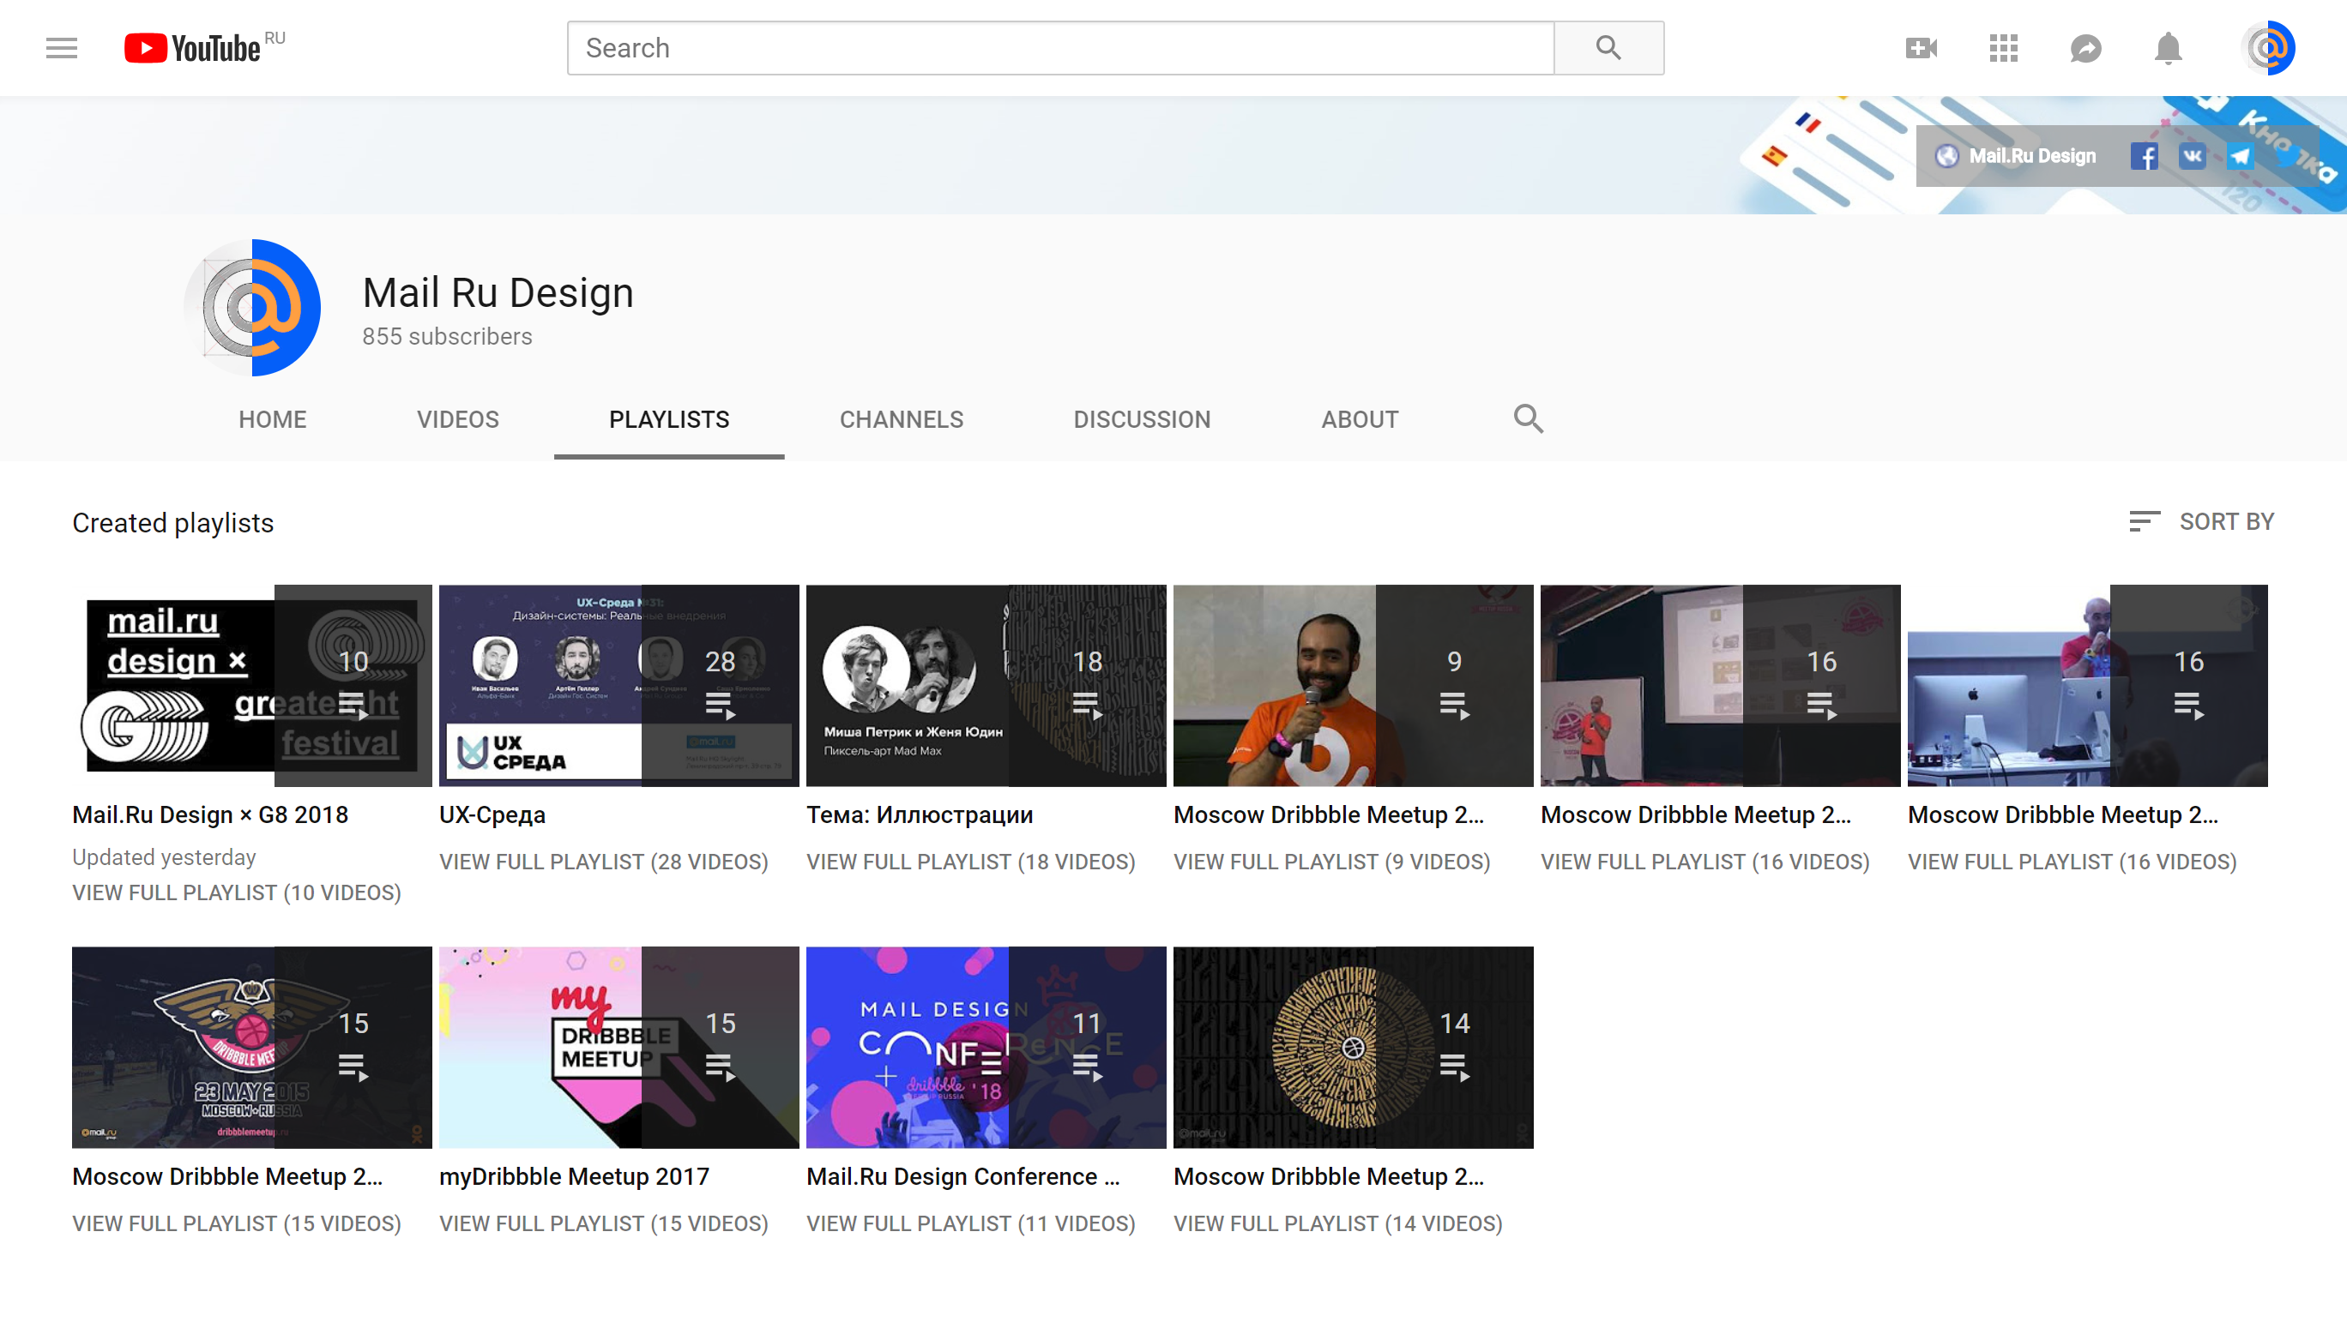Switch to the About tab

pyautogui.click(x=1360, y=420)
